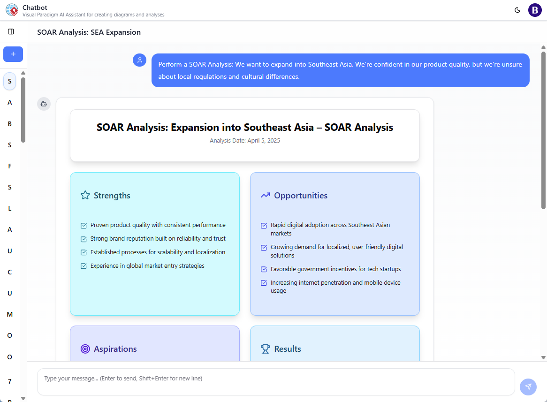Toggle checkbox for Proven product quality
Image resolution: width=547 pixels, height=402 pixels.
click(x=84, y=226)
